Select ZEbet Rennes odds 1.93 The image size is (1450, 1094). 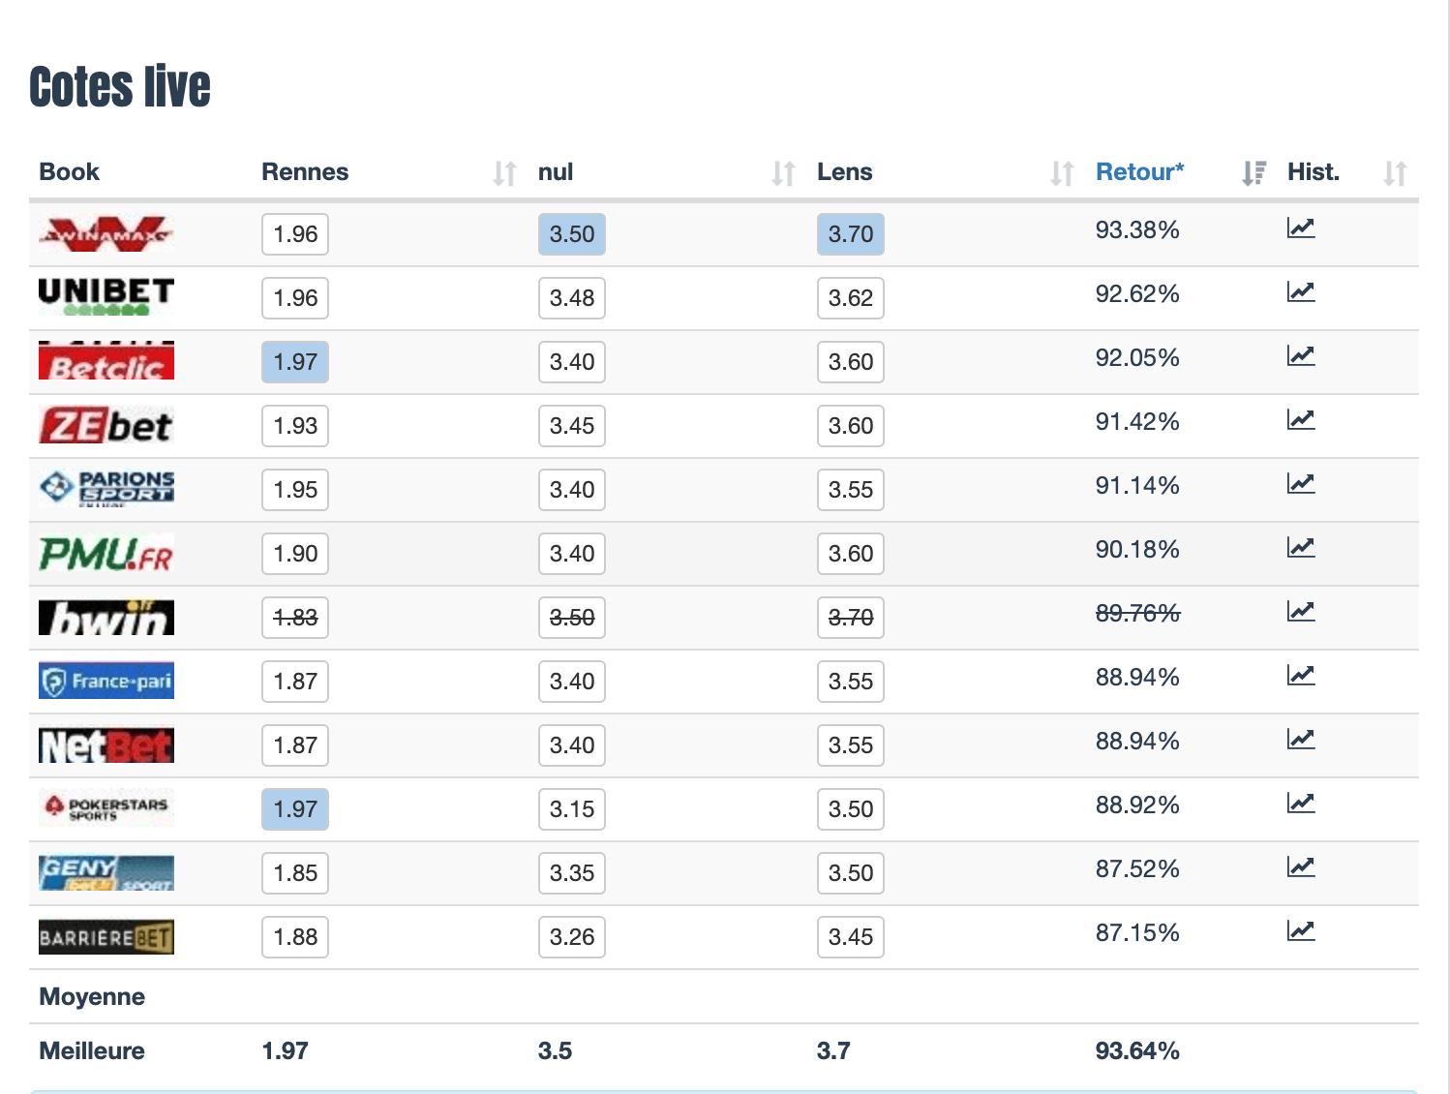295,426
